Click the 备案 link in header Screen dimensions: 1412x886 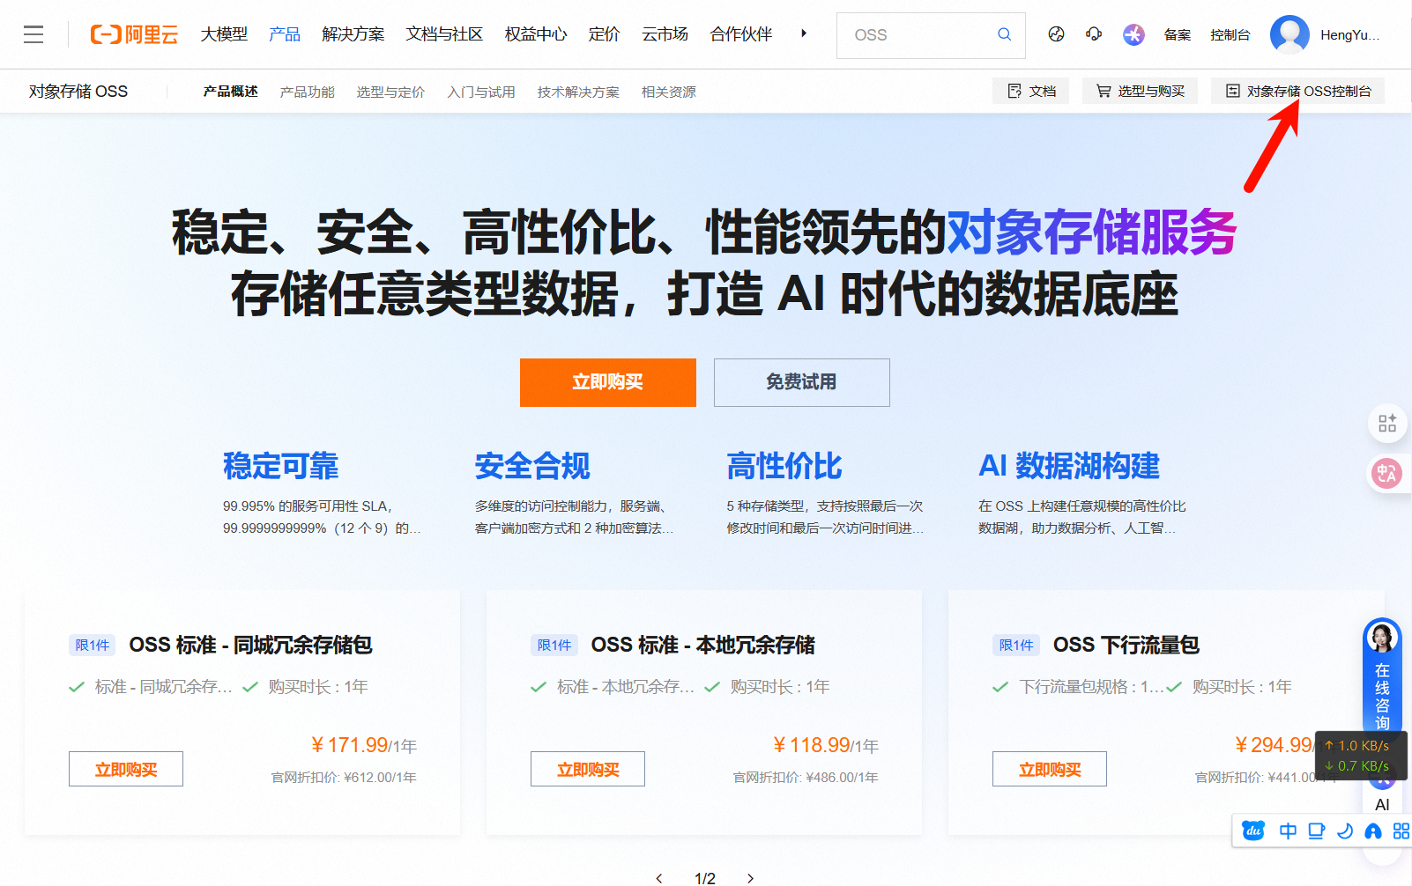click(1178, 34)
